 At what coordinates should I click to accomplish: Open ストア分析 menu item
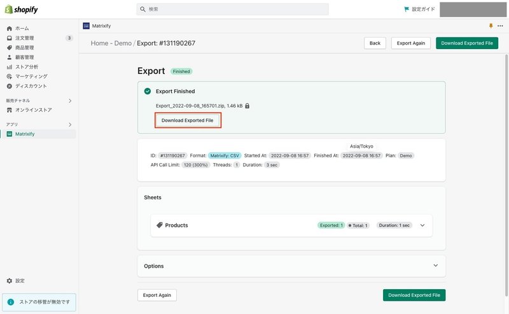27,67
